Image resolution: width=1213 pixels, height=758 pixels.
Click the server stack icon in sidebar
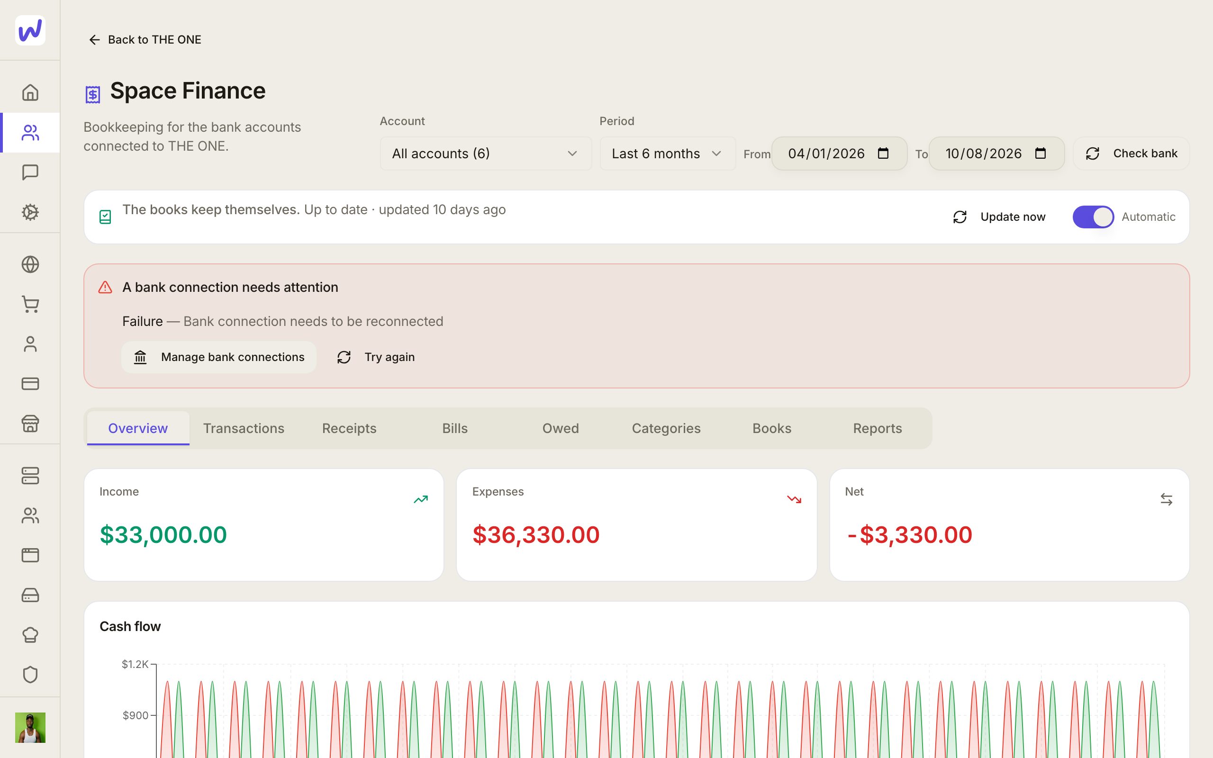(30, 476)
